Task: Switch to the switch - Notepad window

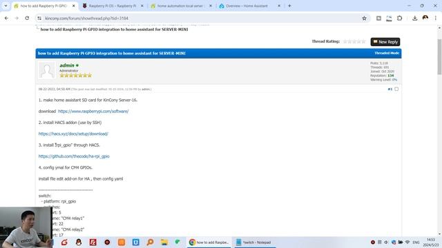Action: click(254, 242)
